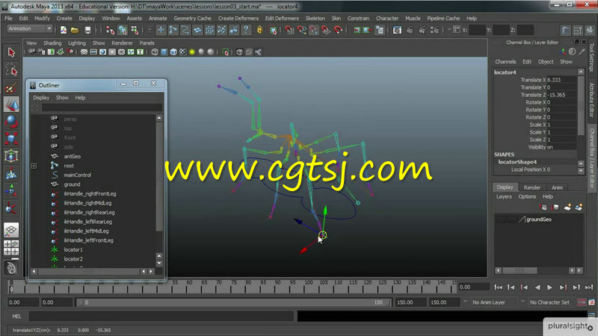Go to end of playback range
This screenshot has height=336, width=598.
coord(589,287)
